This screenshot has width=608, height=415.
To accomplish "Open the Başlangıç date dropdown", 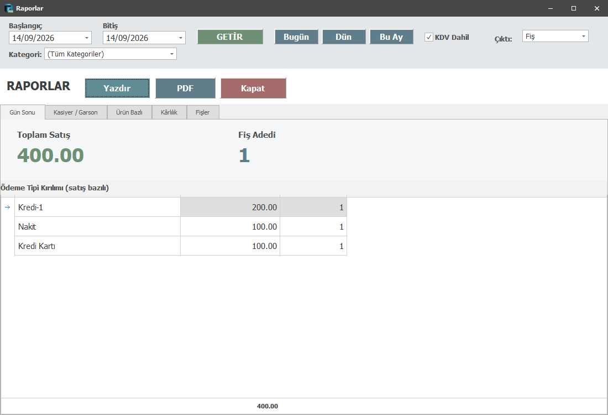I will coord(87,38).
